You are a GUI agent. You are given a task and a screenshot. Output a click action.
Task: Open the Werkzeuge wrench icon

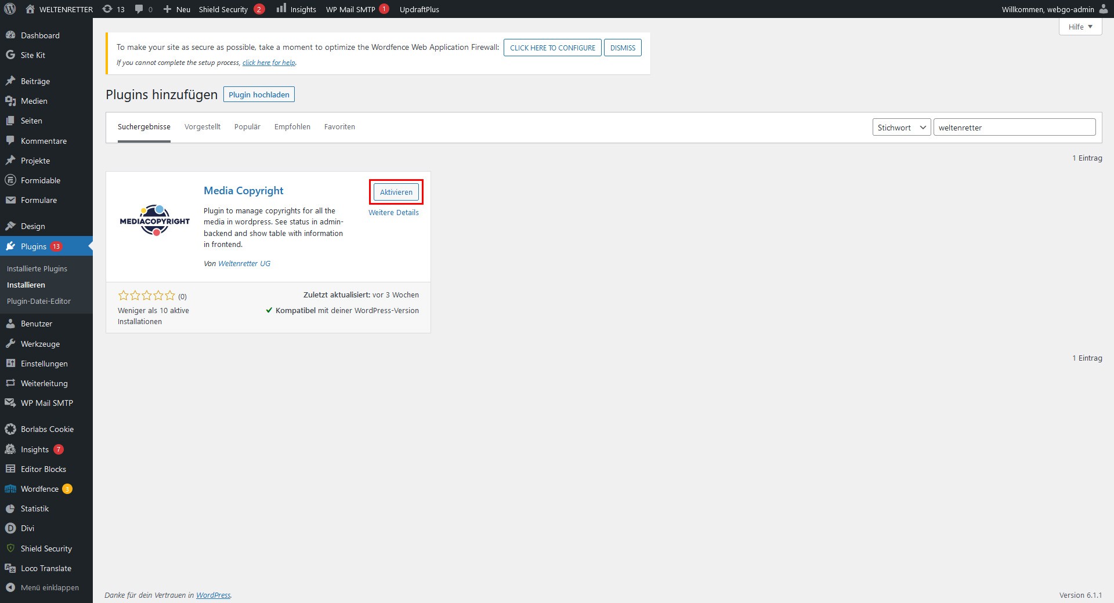[x=10, y=344]
